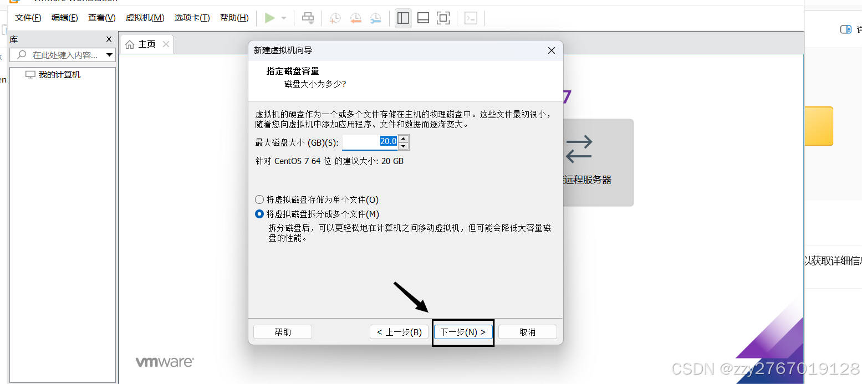Click the console view toolbar icon
Screen dimensions: 862x384
(471, 18)
